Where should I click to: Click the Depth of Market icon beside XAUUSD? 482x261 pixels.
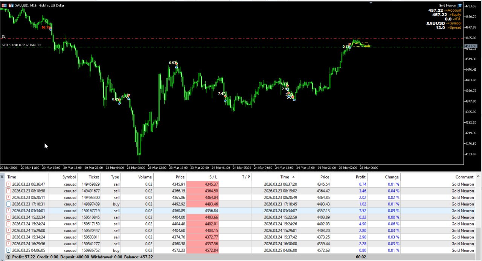click(11, 6)
